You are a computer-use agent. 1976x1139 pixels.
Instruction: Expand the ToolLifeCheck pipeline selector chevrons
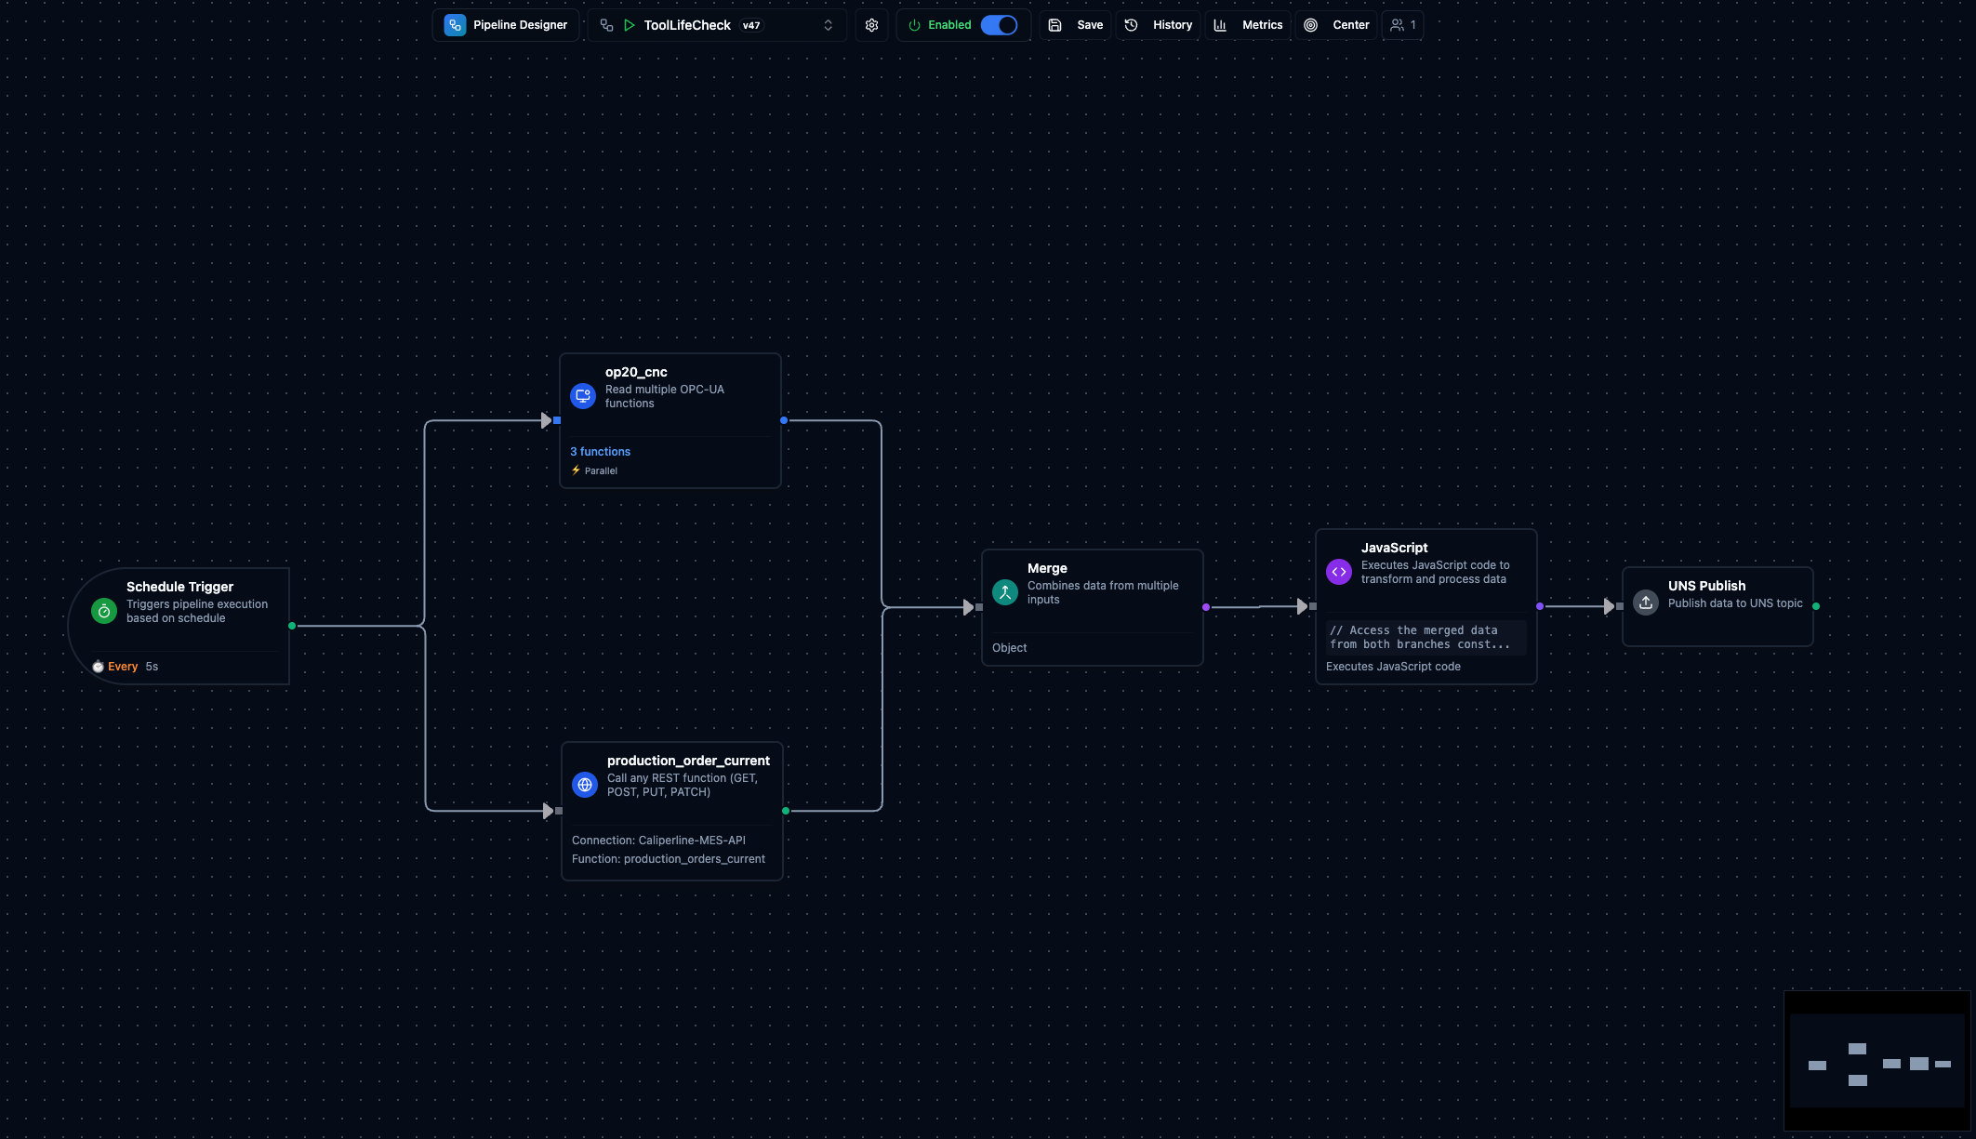[x=828, y=25]
